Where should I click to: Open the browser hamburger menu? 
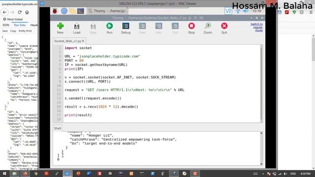311,12
